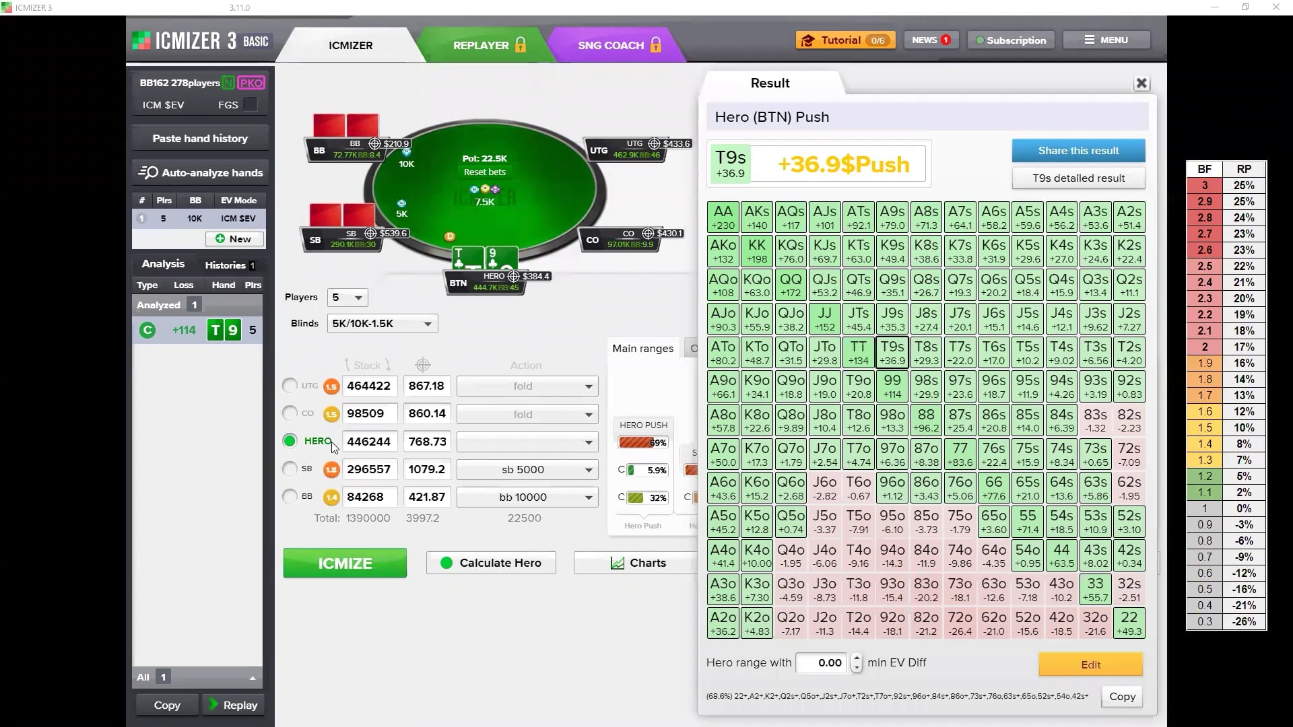Switch to the REPLAYER tab

pyautogui.click(x=479, y=45)
